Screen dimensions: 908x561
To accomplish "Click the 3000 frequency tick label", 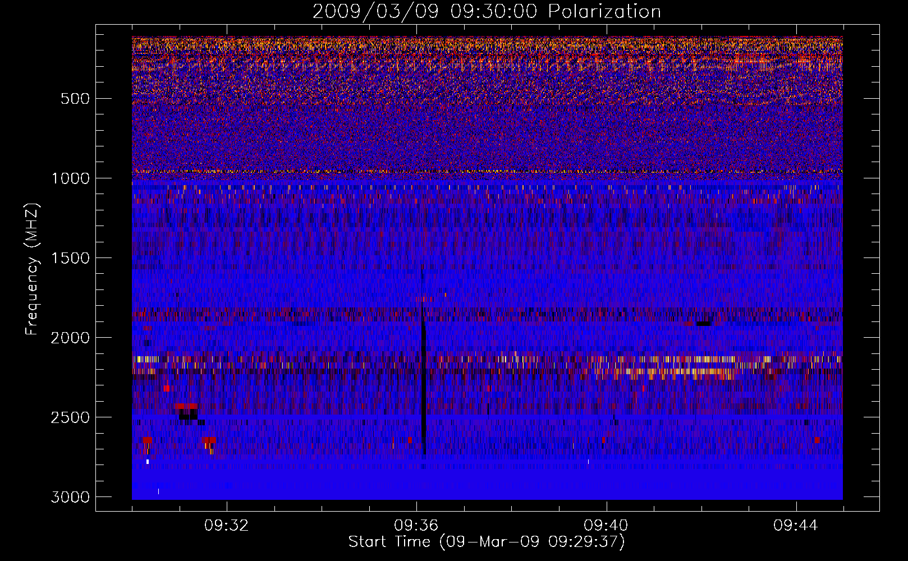I will (70, 497).
